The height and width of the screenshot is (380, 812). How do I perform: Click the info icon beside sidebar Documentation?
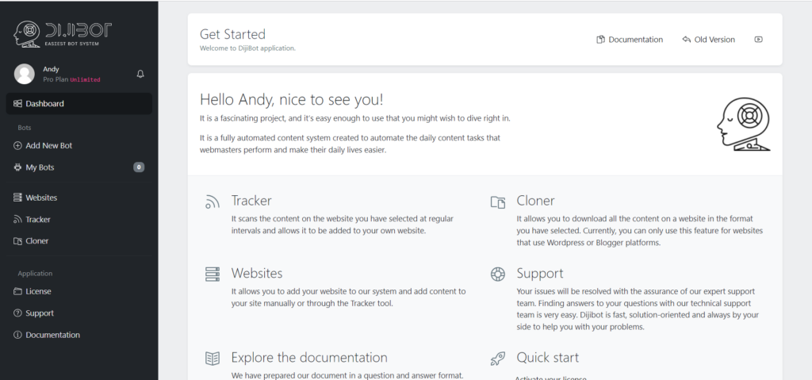coord(17,335)
